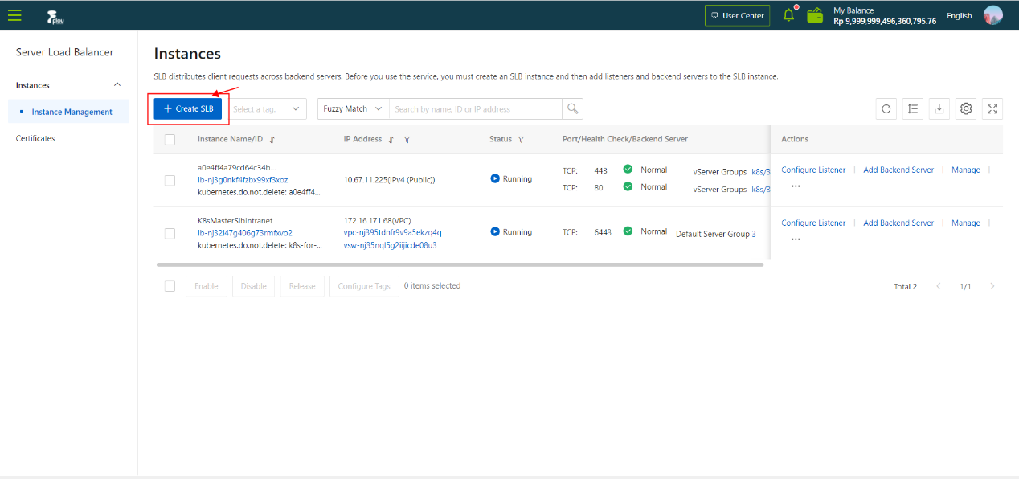This screenshot has width=1019, height=479.
Task: Open instance link lb-nj3g0nkf4fzbx99xf3xoz
Action: [x=243, y=180]
